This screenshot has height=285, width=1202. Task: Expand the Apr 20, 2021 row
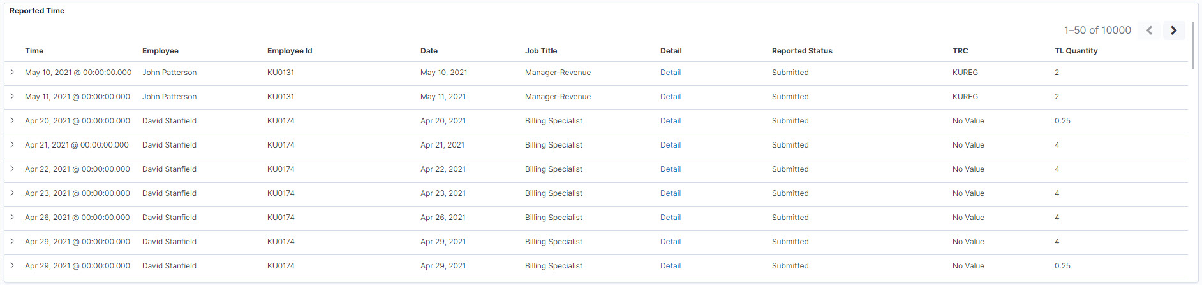(12, 121)
